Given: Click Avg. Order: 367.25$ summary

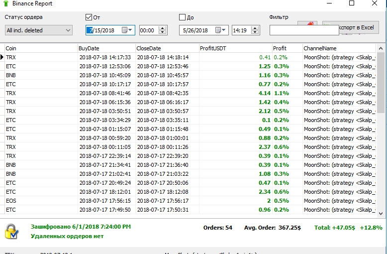Looking at the screenshot, I should pos(273,228).
